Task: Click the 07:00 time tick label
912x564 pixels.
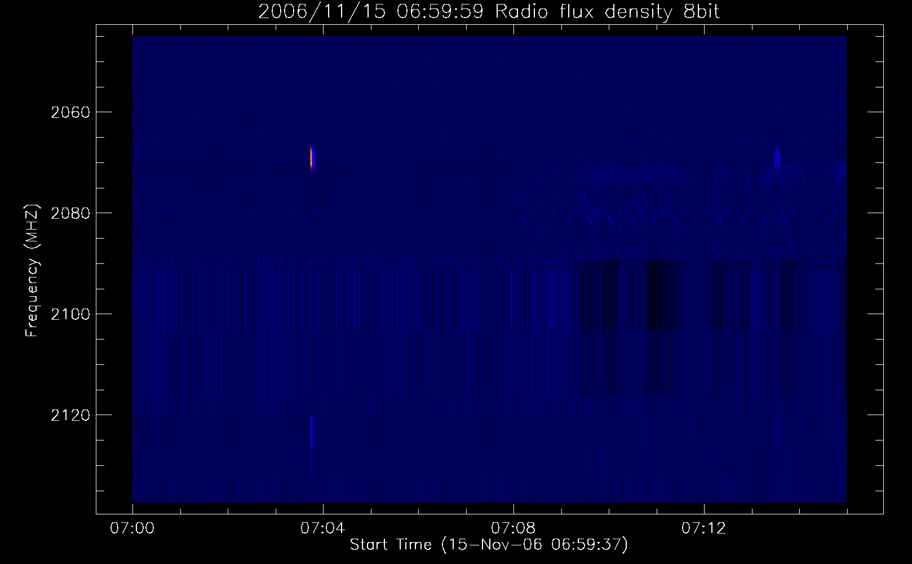Action: [x=132, y=528]
